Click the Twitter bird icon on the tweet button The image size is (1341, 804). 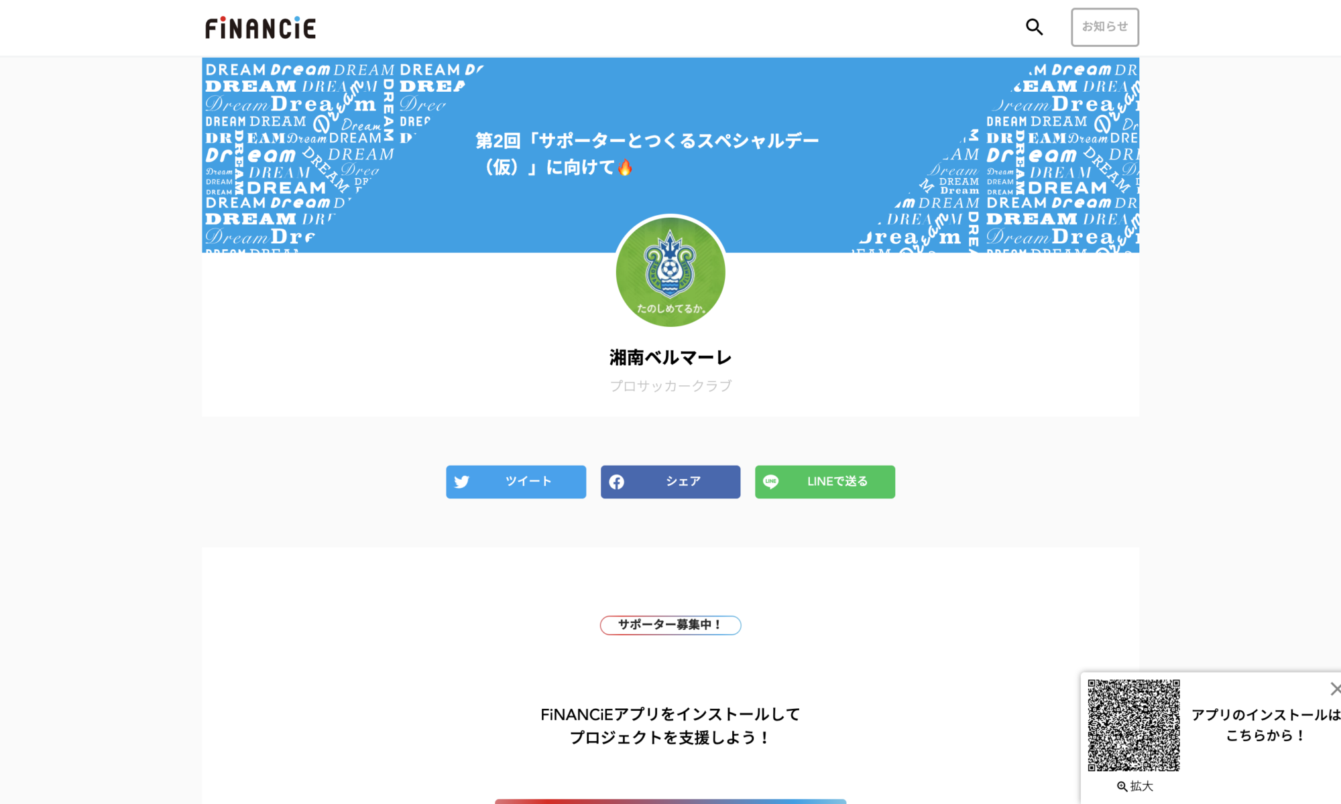pyautogui.click(x=463, y=481)
